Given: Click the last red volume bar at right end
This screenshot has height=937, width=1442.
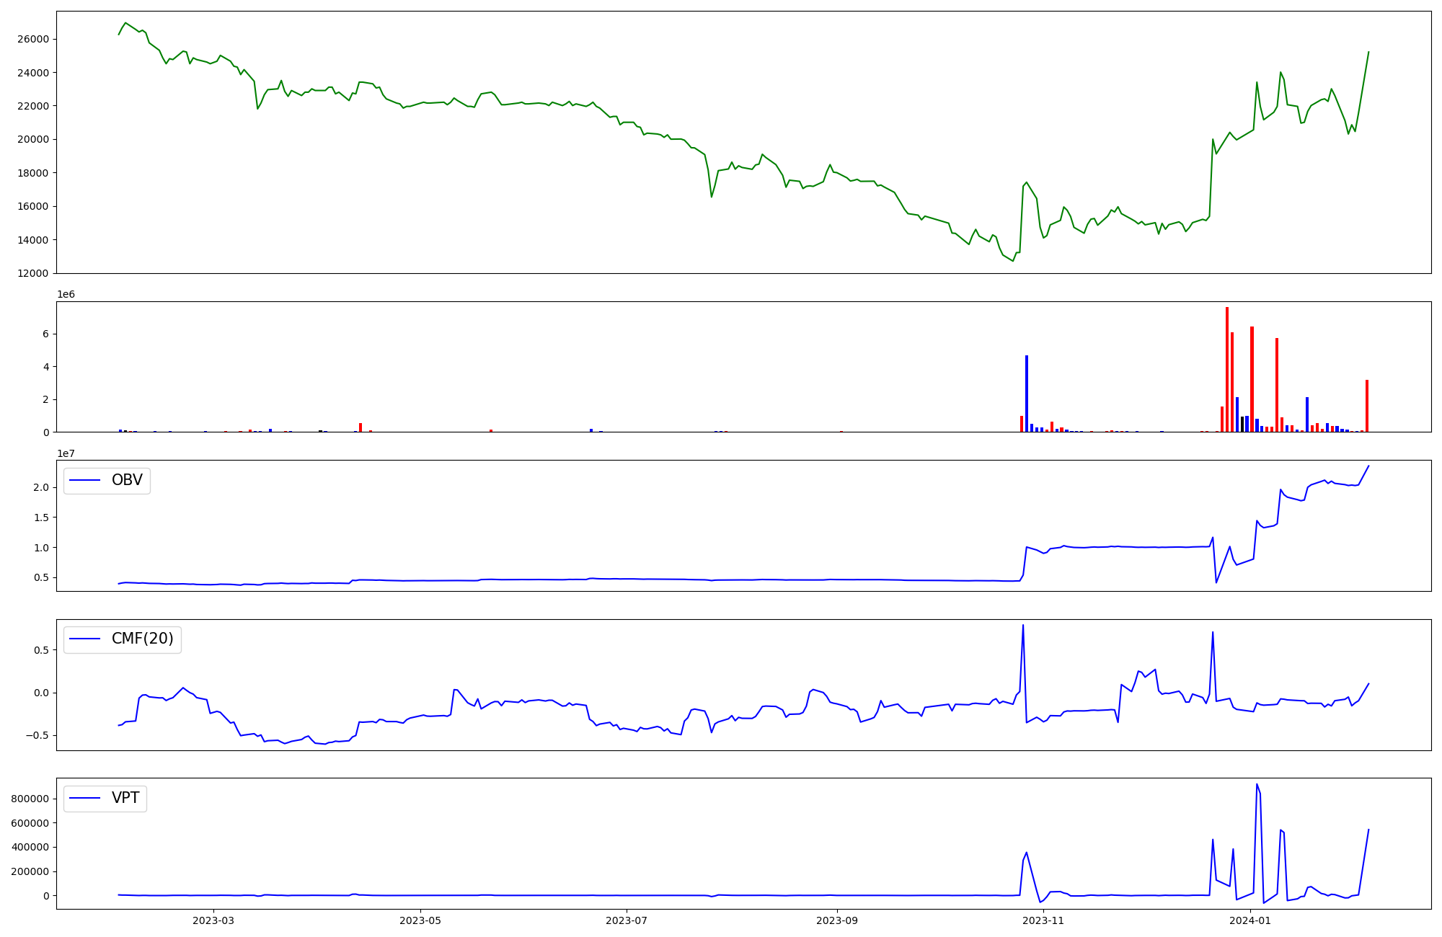Looking at the screenshot, I should [1367, 406].
